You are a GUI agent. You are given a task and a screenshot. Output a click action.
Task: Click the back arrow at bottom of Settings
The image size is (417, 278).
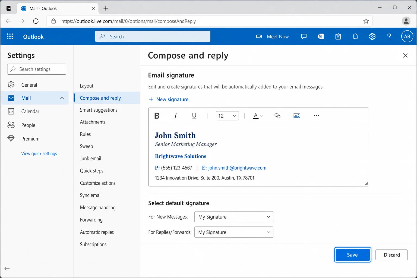[x=7, y=268]
